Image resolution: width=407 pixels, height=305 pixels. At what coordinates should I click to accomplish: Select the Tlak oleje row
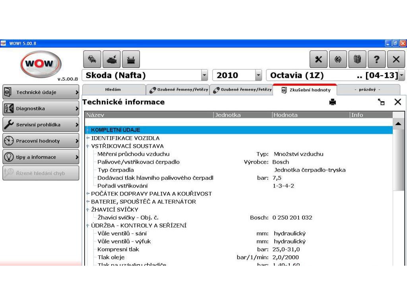point(239,257)
